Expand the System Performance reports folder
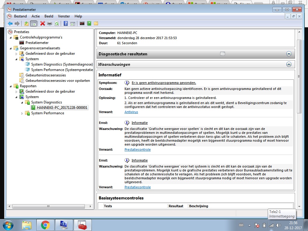 tap(22, 113)
